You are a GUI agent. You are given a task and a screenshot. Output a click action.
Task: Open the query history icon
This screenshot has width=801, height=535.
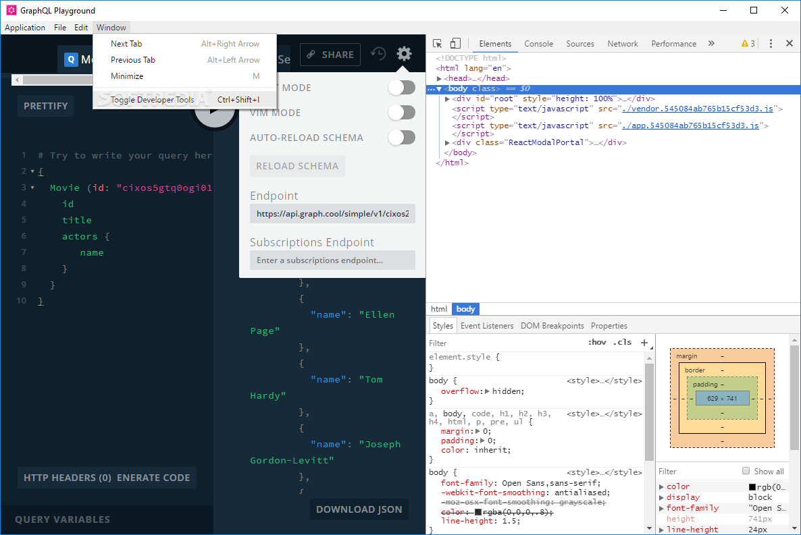(x=378, y=53)
